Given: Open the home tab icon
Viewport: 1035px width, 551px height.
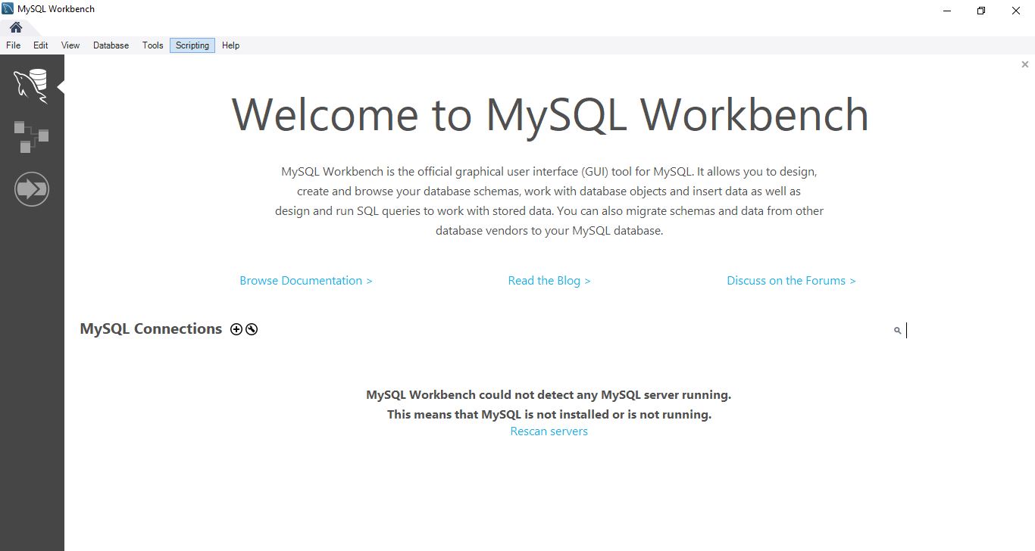Looking at the screenshot, I should [x=16, y=27].
